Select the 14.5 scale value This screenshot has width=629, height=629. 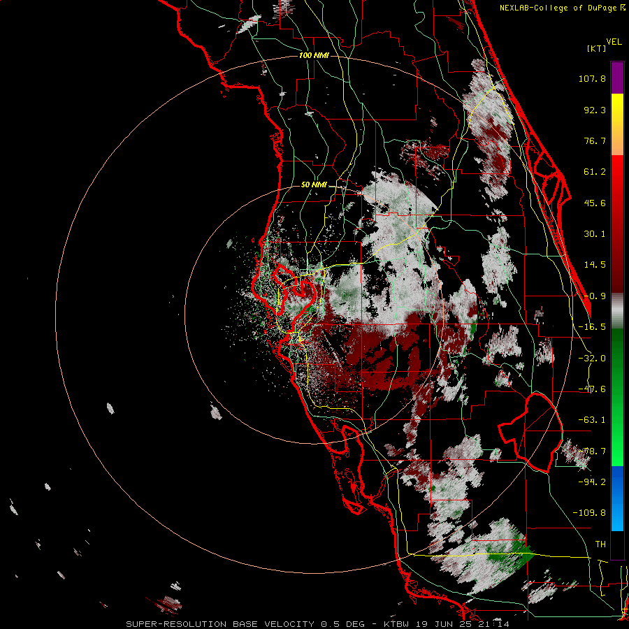595,265
